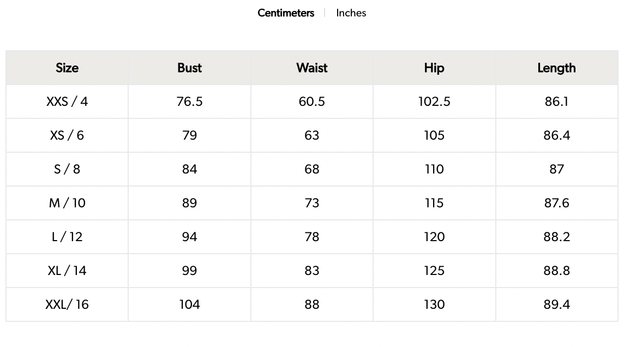Viewport: 636px width, 347px height.
Task: Click the Hip column header
Action: (434, 68)
